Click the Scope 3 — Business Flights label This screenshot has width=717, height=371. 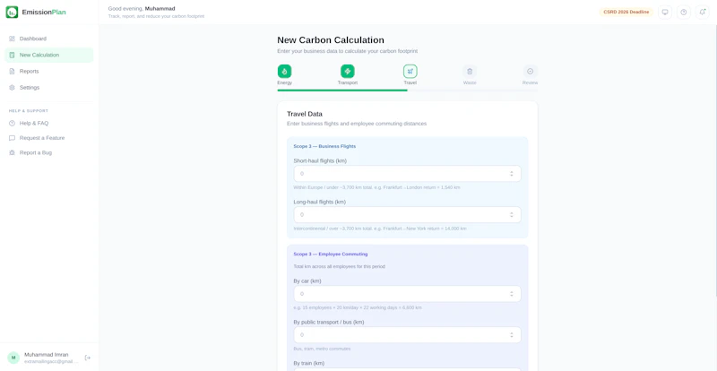pos(324,146)
